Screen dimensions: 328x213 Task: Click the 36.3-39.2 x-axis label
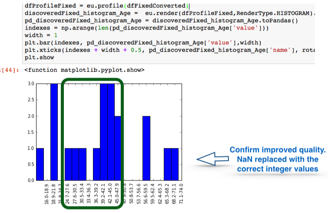point(96,194)
